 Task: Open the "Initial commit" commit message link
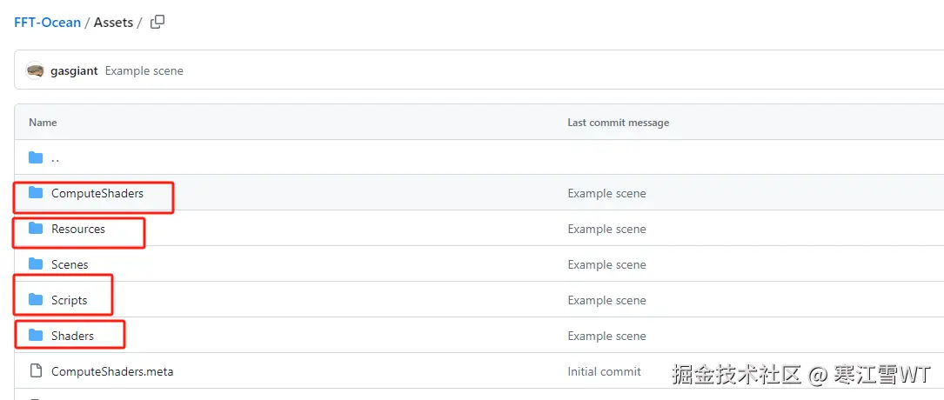click(604, 371)
